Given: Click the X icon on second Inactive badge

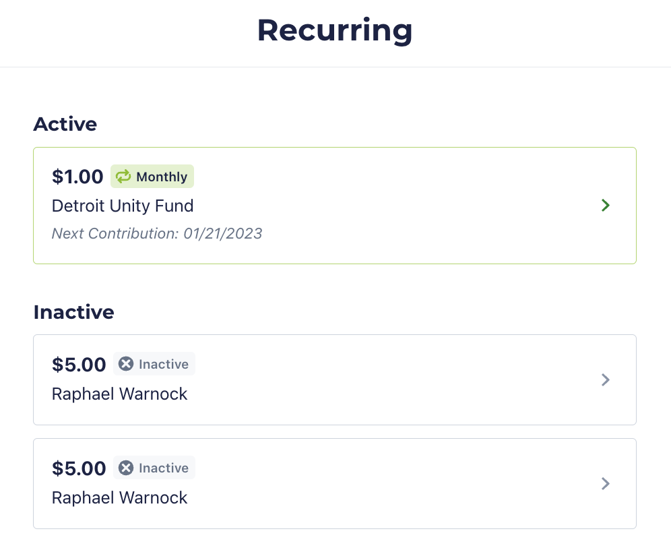Looking at the screenshot, I should point(126,468).
